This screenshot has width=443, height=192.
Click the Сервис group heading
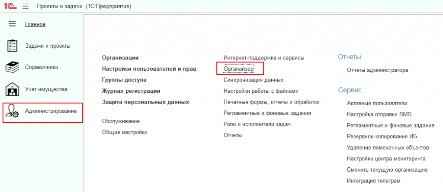[x=350, y=90]
